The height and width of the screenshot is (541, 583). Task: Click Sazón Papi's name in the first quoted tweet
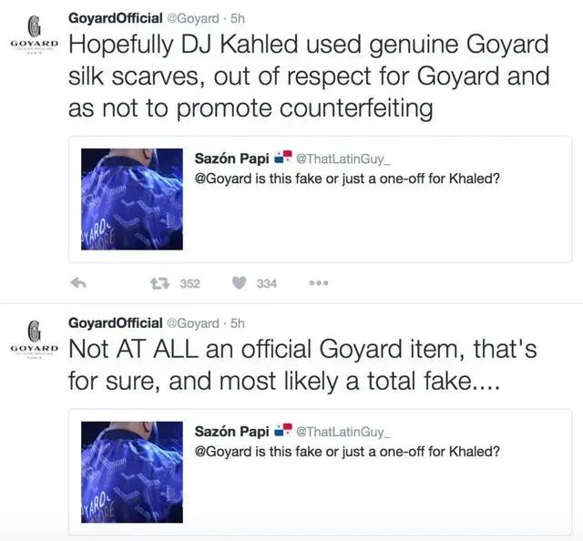click(x=231, y=158)
